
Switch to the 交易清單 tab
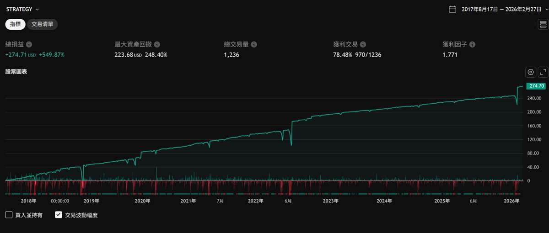click(x=43, y=24)
